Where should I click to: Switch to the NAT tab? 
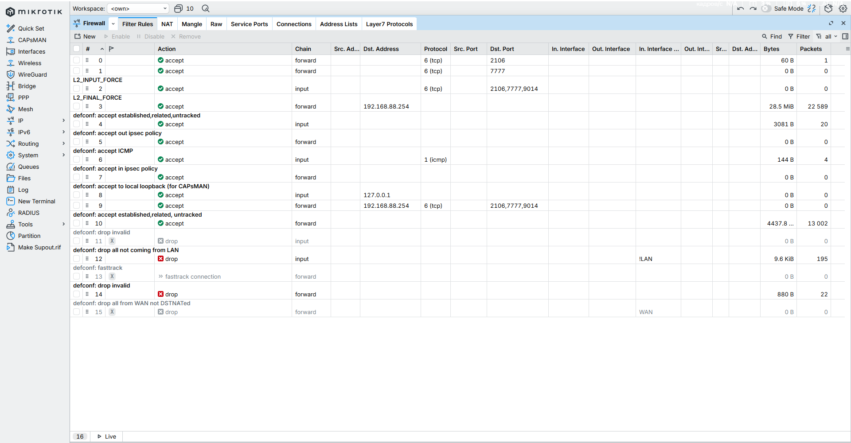167,24
